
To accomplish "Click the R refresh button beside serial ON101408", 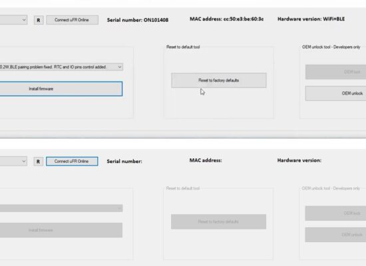I will (39, 21).
